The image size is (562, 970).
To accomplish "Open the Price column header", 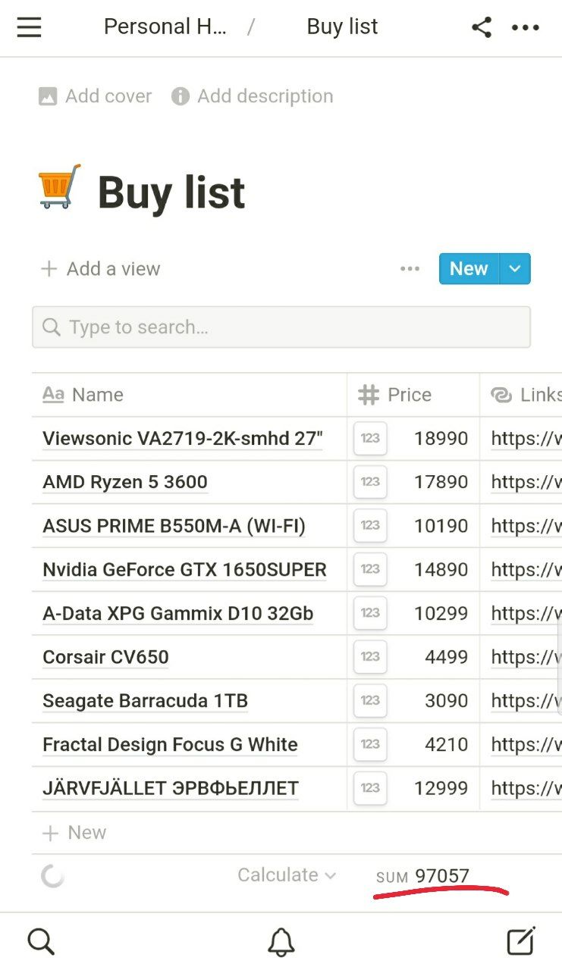I will 413,395.
